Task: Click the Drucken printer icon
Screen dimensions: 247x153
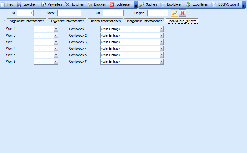Action: click(90, 4)
